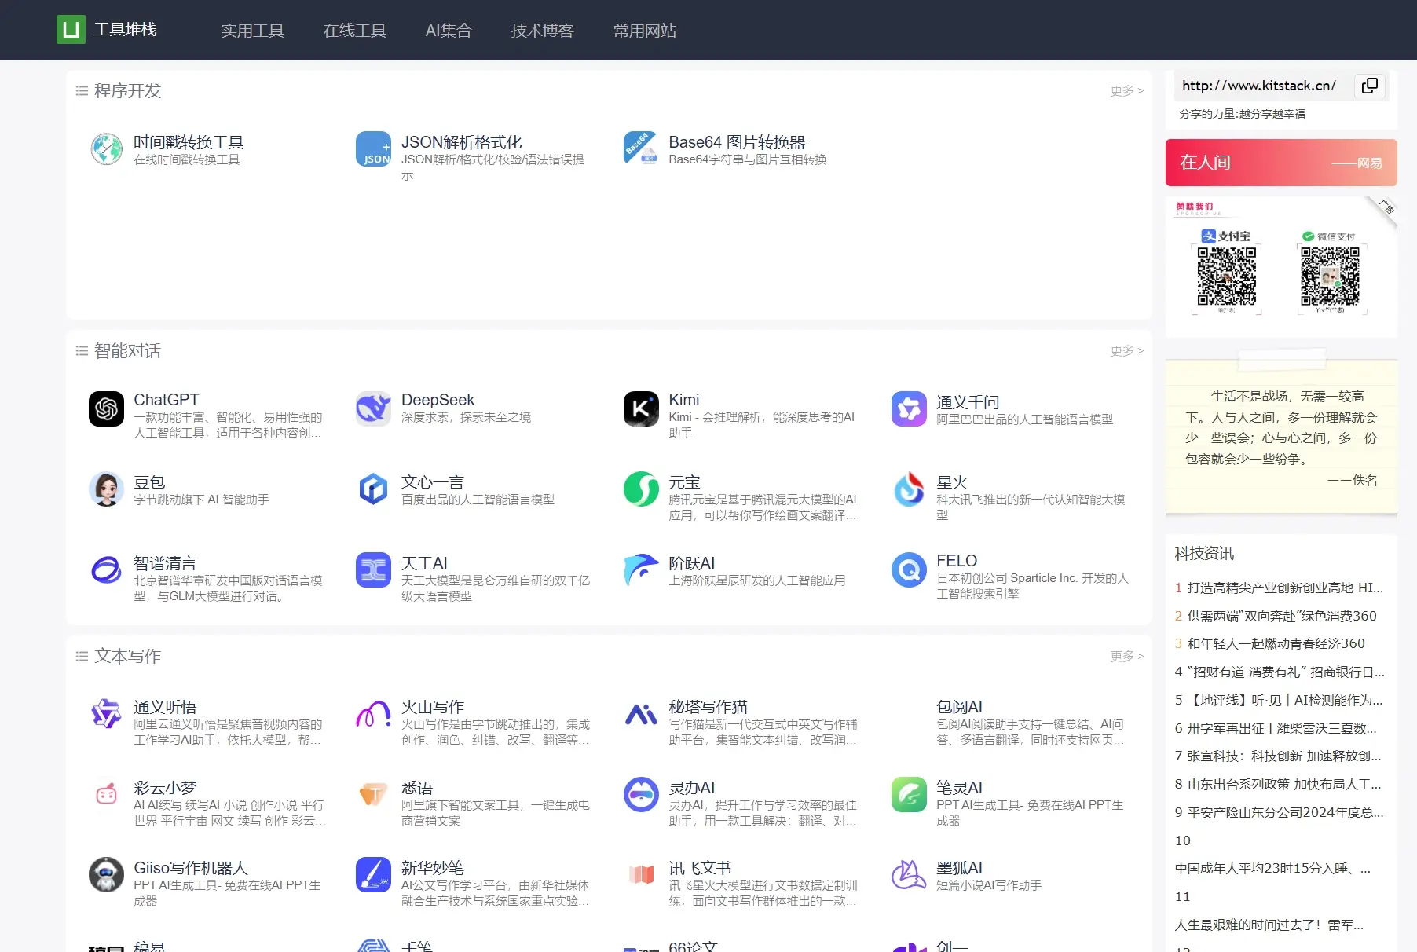
Task: Open the 通义千问 purple icon
Action: (x=909, y=408)
